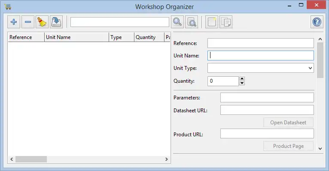The height and width of the screenshot is (171, 329).
Task: Maximize the Workshop Organizer window
Action: (x=301, y=5)
